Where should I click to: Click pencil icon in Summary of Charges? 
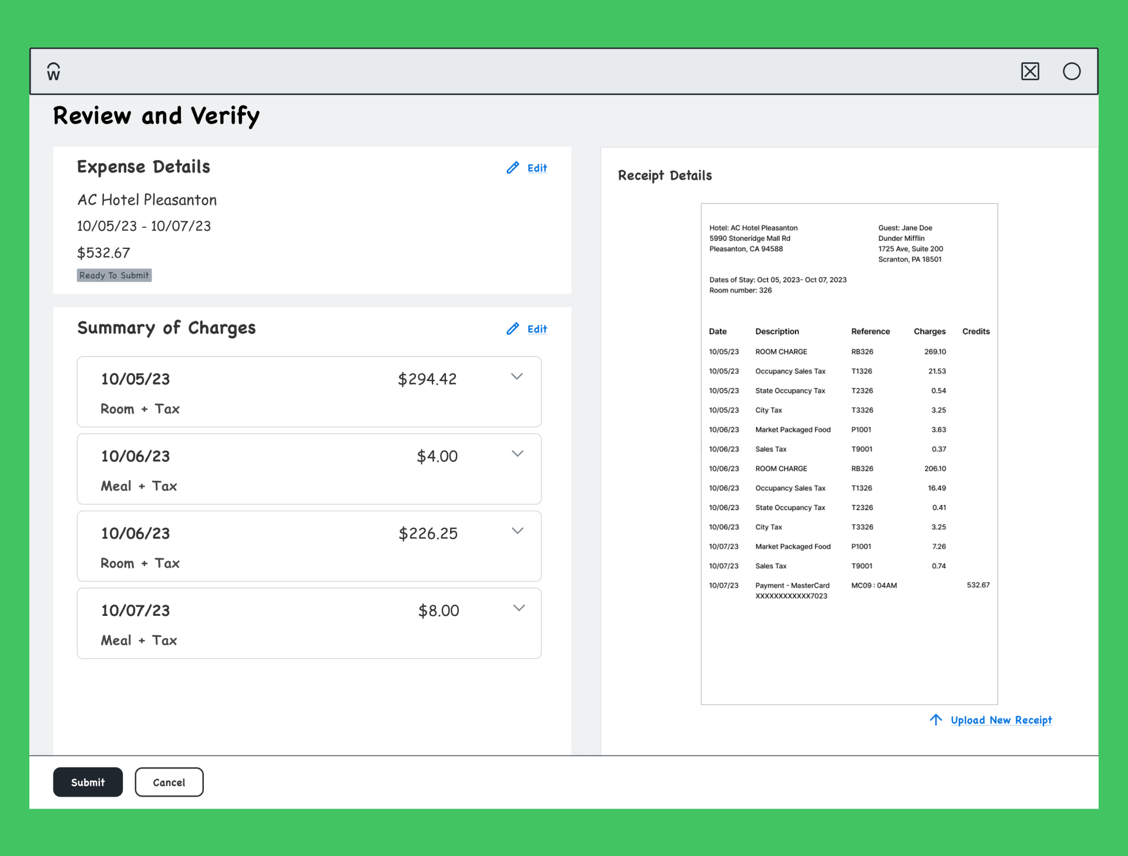513,329
